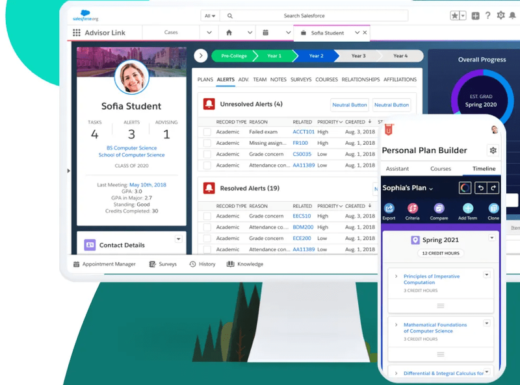Click the Salesforce.org cloud logo
The width and height of the screenshot is (520, 385).
tap(86, 15)
